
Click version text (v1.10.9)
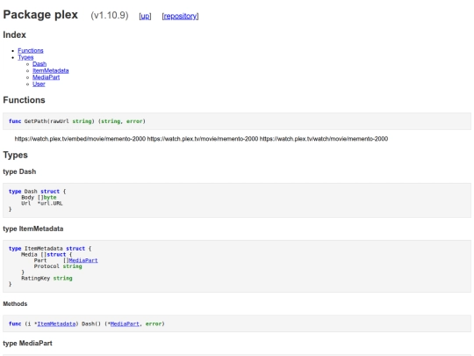pyautogui.click(x=110, y=15)
